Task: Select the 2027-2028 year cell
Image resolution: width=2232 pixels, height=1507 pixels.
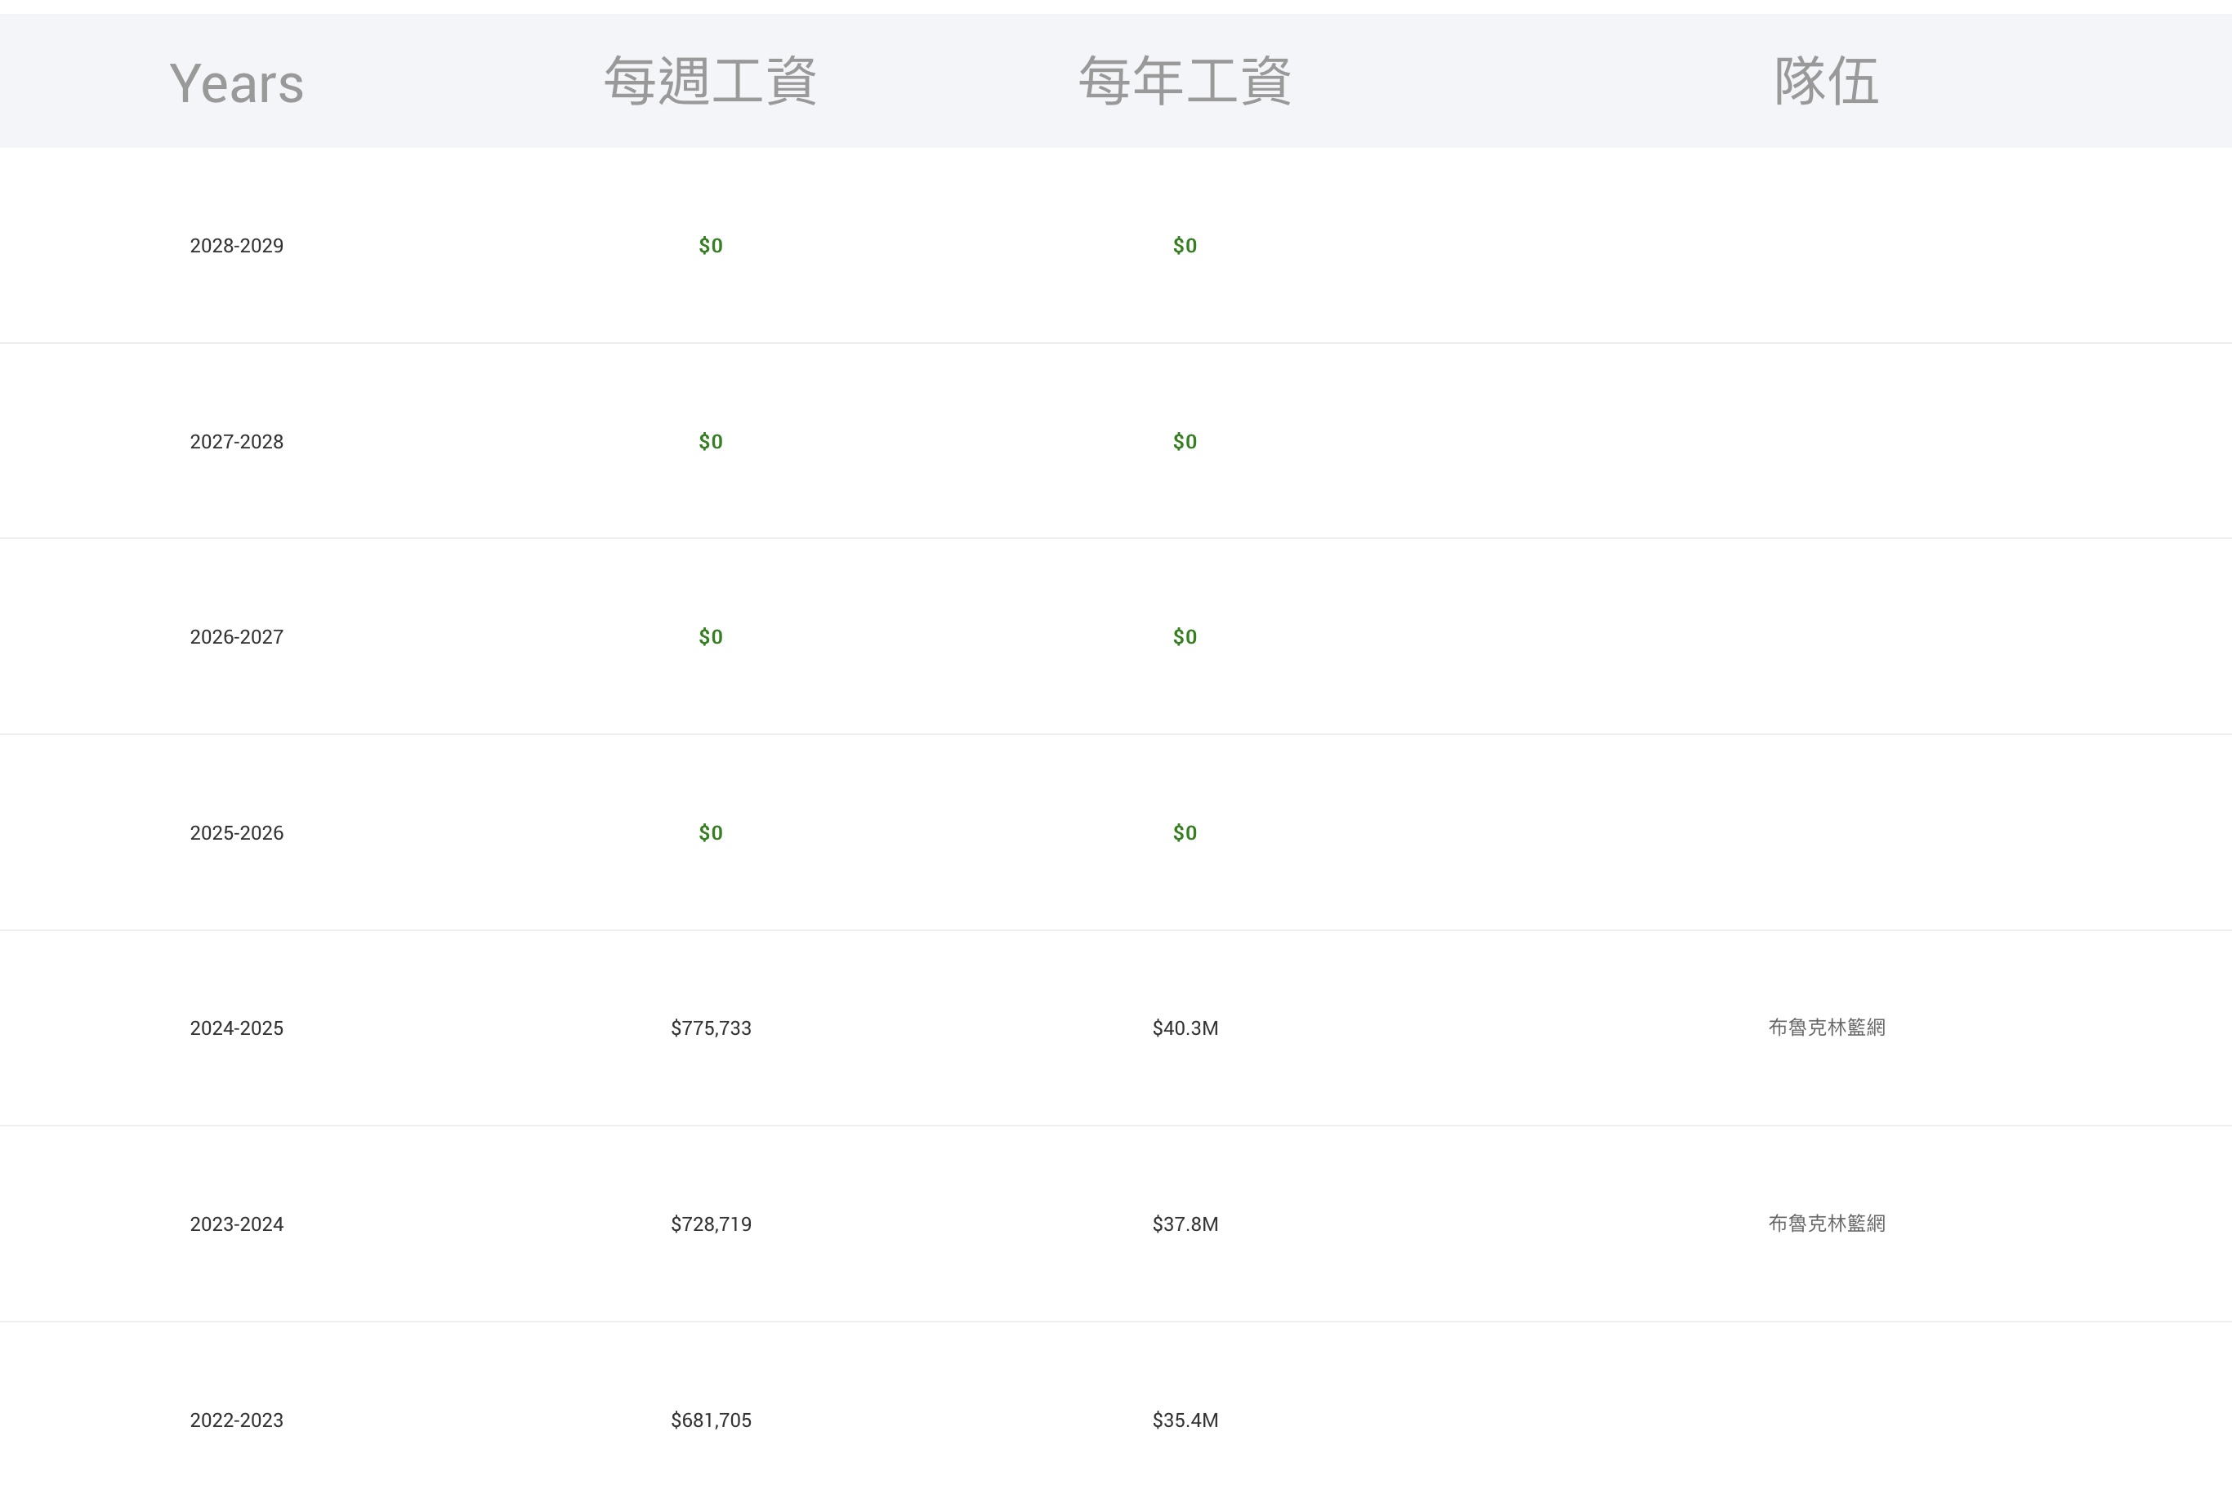Action: [x=236, y=442]
